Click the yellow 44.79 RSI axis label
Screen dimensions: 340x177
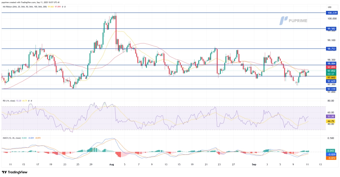tap(331, 121)
